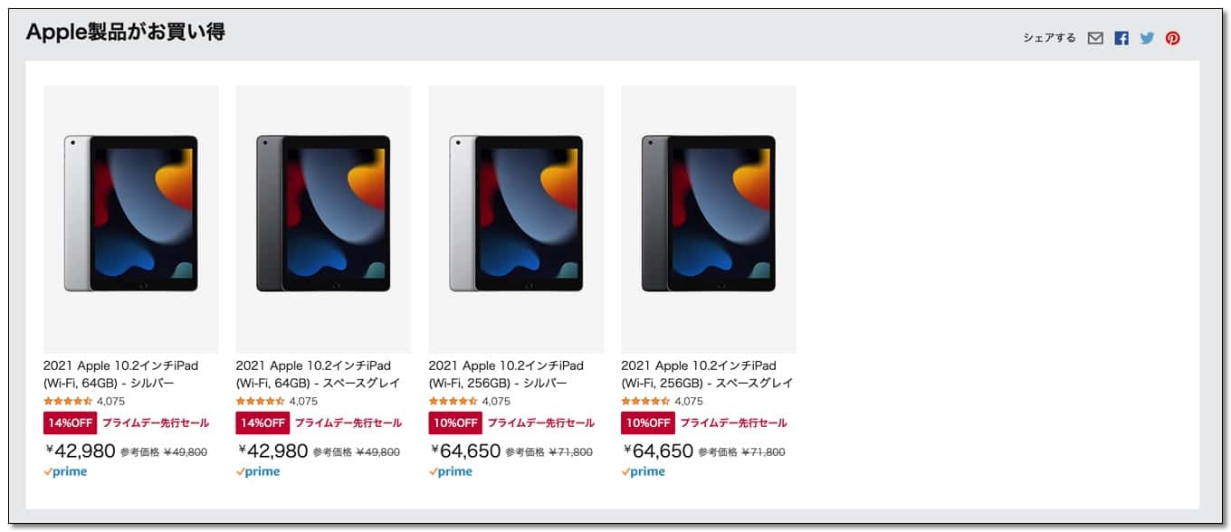Viewport: 1231px width, 532px height.
Task: Share on Facebook using its icon
Action: [1121, 38]
